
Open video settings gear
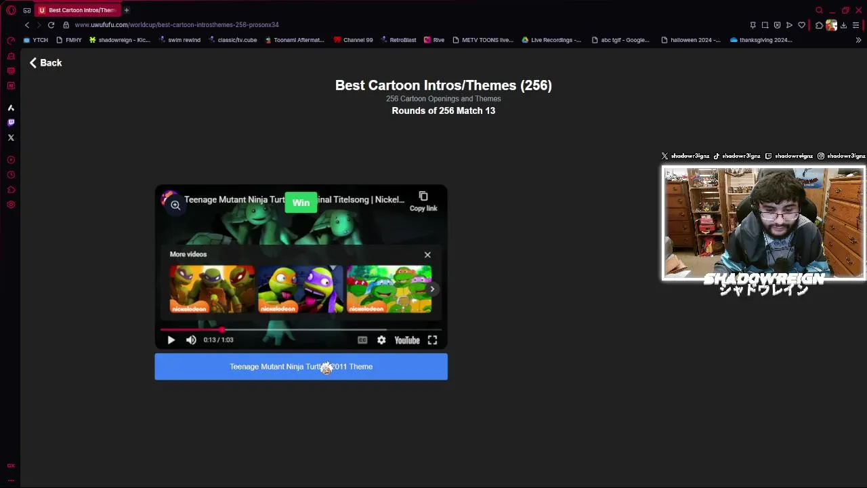point(381,340)
